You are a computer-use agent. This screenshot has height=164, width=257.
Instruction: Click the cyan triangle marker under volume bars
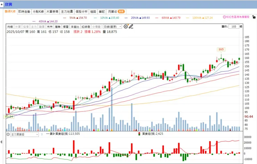[65, 130]
